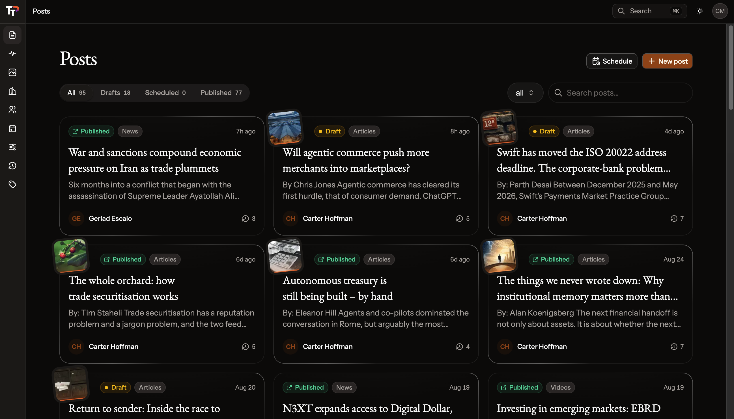The height and width of the screenshot is (419, 734).
Task: Toggle the light/dark theme sun icon
Action: click(700, 11)
